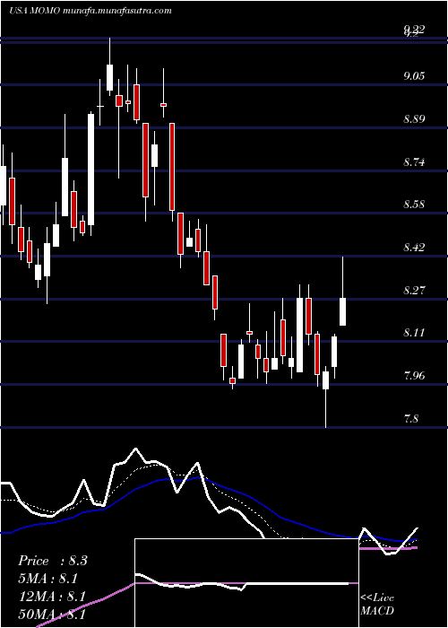Select the 7.8 price axis label
The height and width of the screenshot is (628, 448).
pyautogui.click(x=411, y=419)
